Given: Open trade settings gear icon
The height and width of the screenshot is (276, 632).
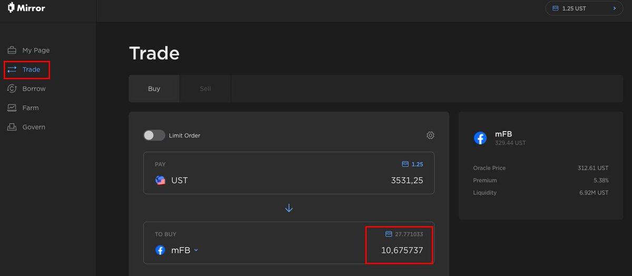Looking at the screenshot, I should click(x=430, y=136).
